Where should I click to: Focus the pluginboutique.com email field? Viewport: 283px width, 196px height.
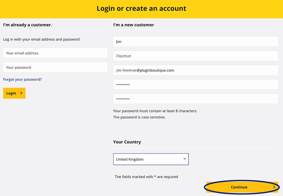coord(196,70)
